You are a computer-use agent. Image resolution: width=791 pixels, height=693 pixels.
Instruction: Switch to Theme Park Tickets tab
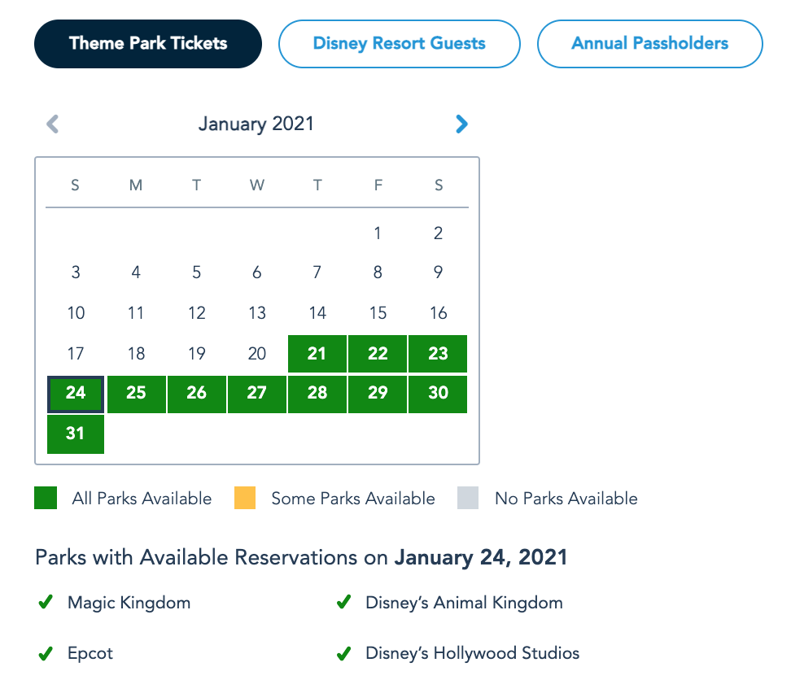[148, 44]
